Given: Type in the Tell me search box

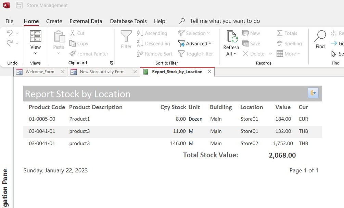Looking at the screenshot, I should 225,21.
